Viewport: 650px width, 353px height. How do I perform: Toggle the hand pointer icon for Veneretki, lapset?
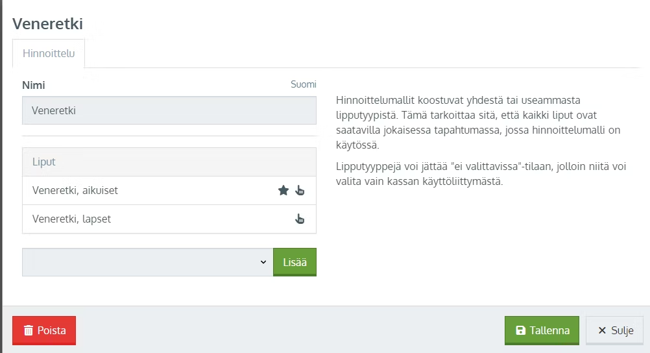coord(300,219)
